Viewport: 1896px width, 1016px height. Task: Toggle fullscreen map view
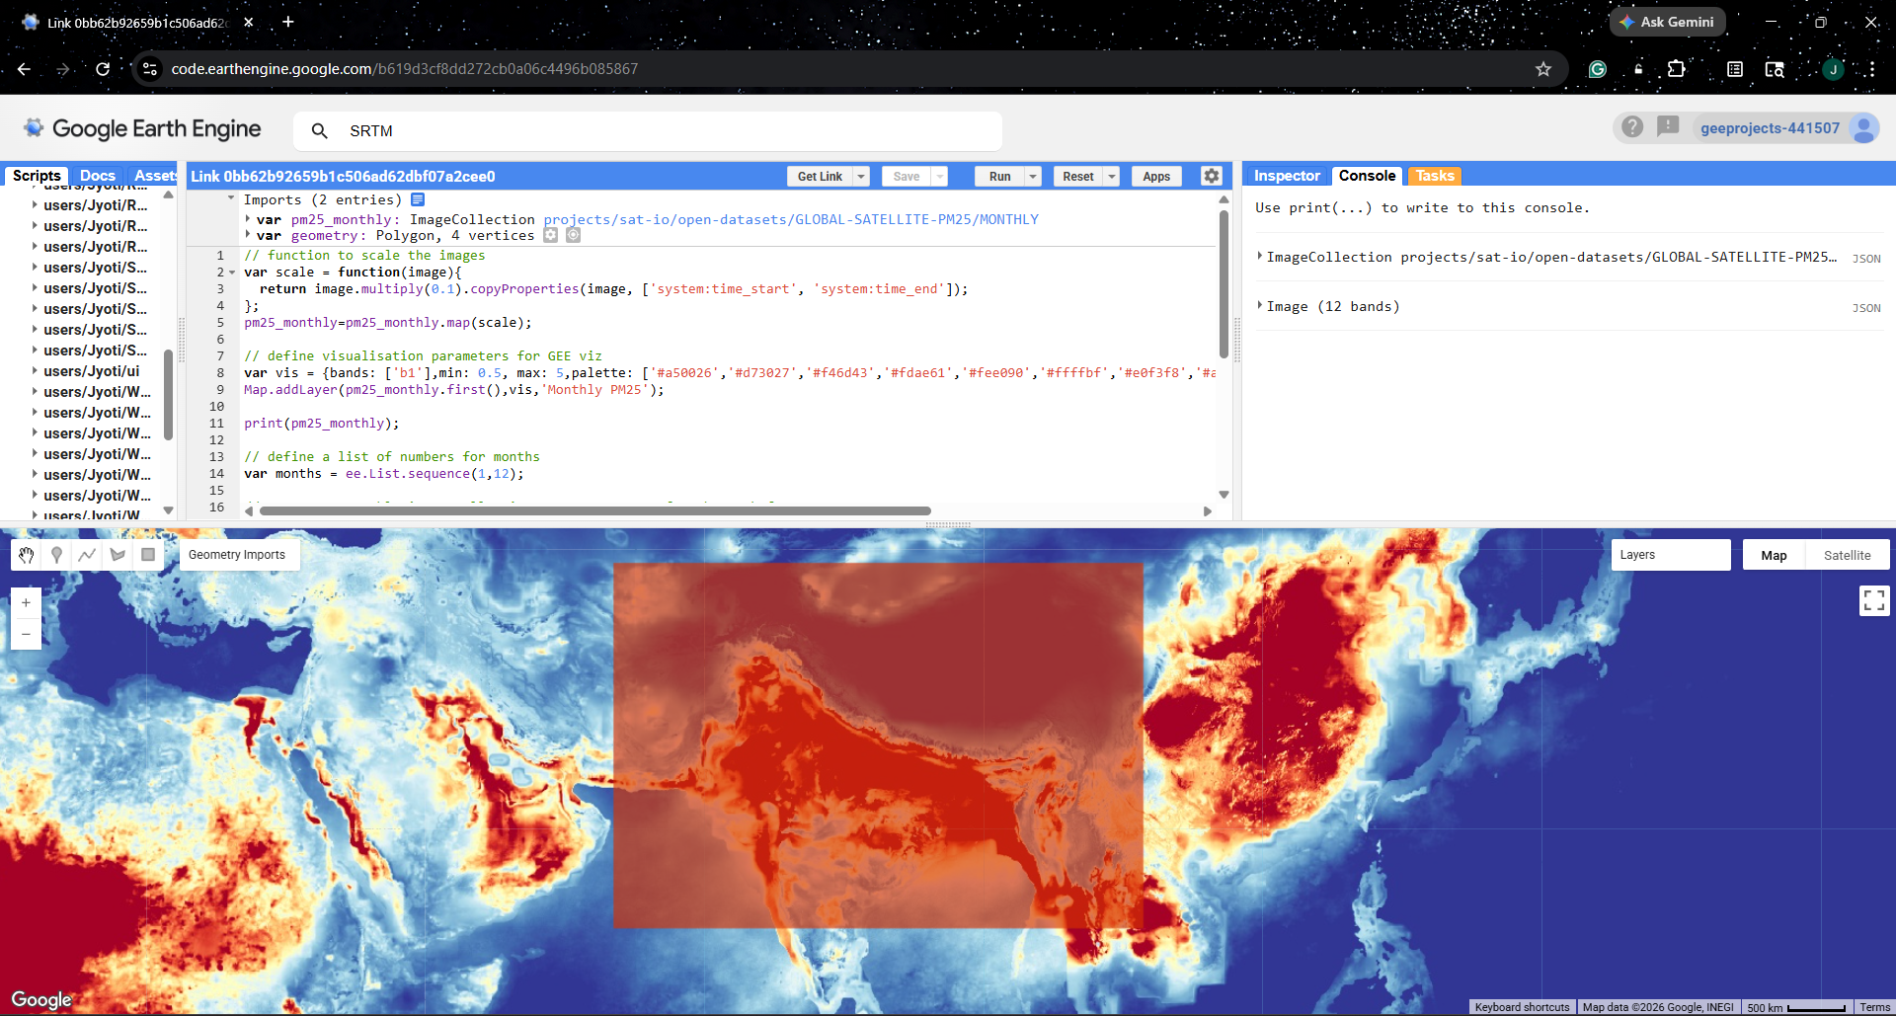1874,600
